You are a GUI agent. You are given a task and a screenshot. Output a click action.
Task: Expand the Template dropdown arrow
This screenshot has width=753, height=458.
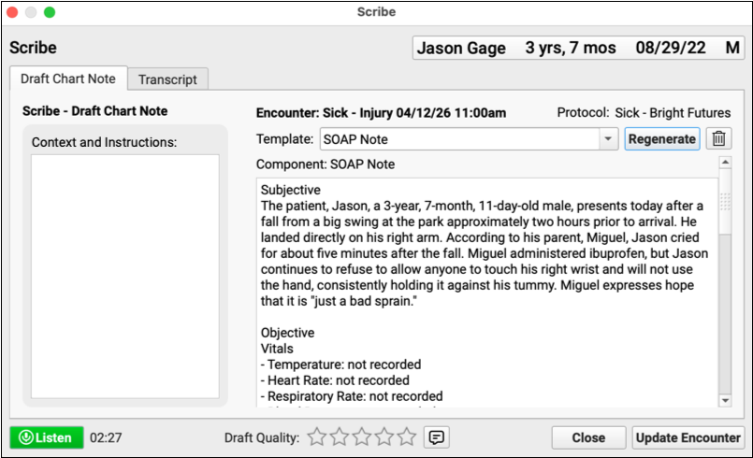point(608,139)
